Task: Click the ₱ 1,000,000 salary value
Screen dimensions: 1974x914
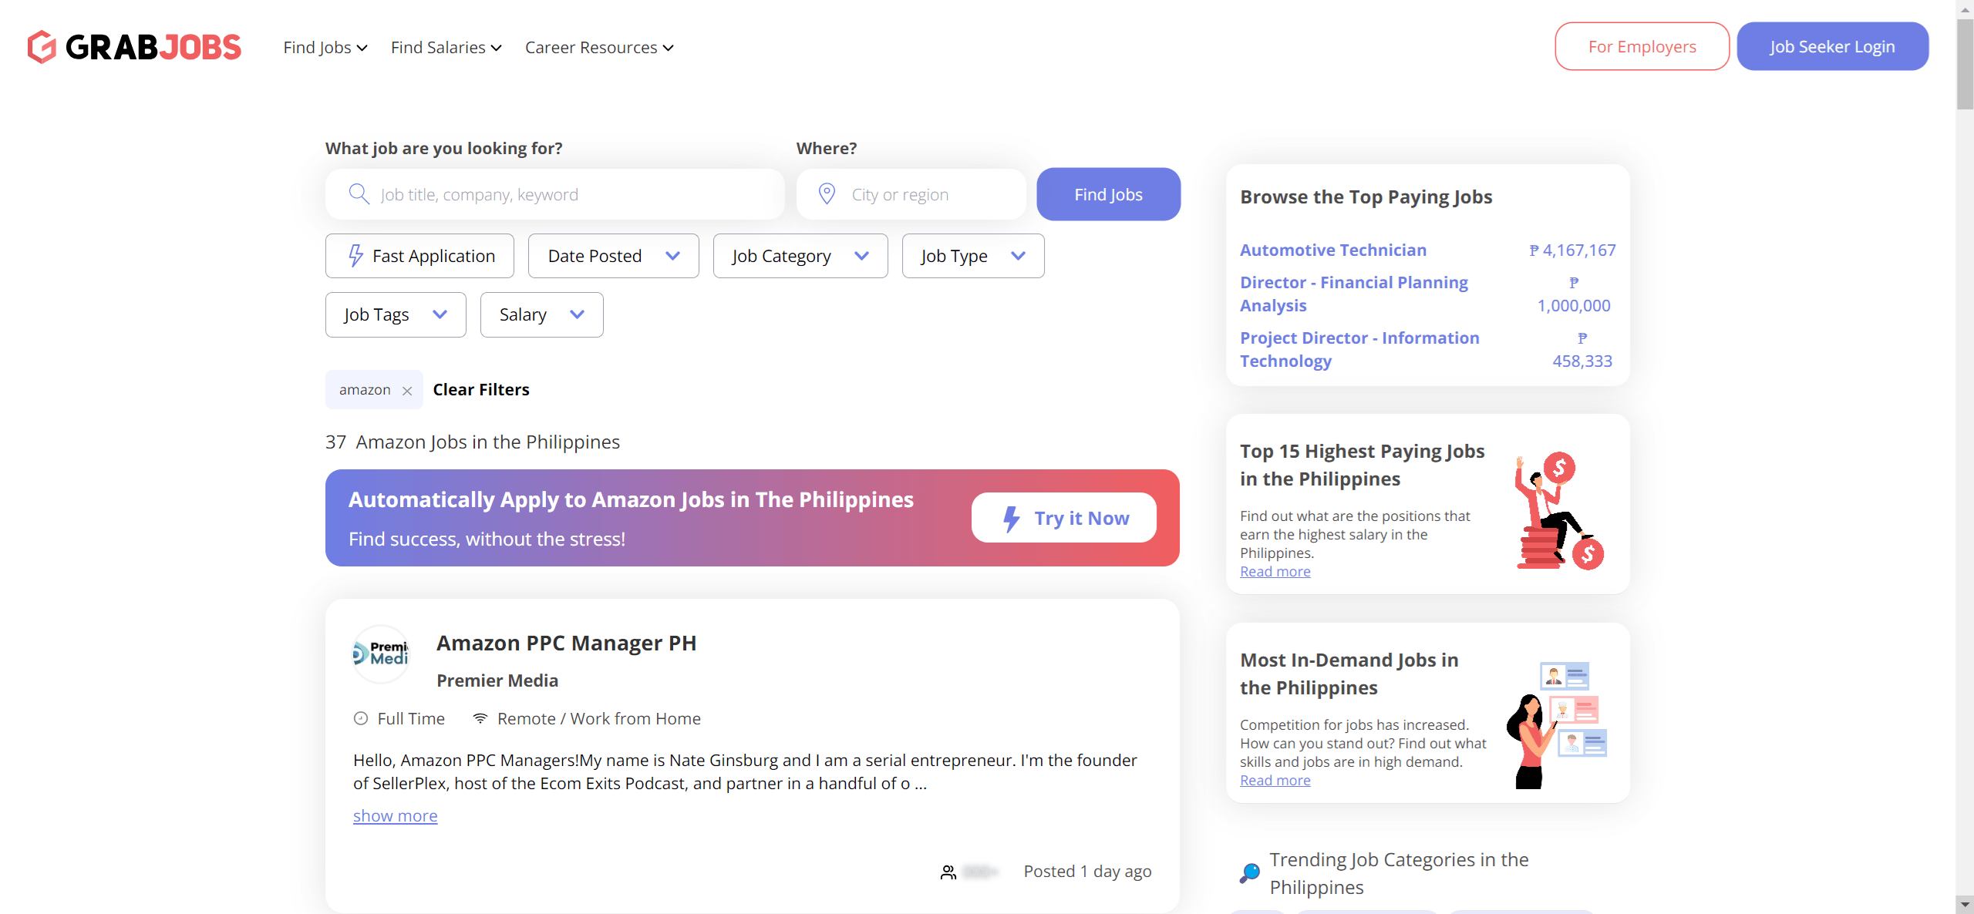Action: pyautogui.click(x=1574, y=294)
